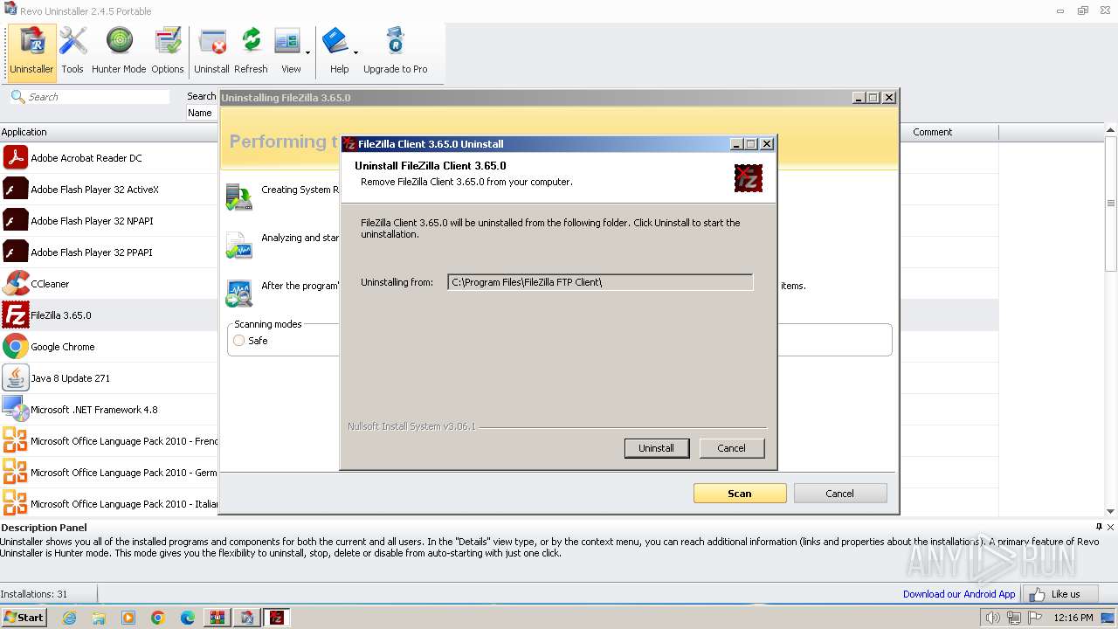
Task: Open the Tools toolbar icon
Action: pos(72,51)
